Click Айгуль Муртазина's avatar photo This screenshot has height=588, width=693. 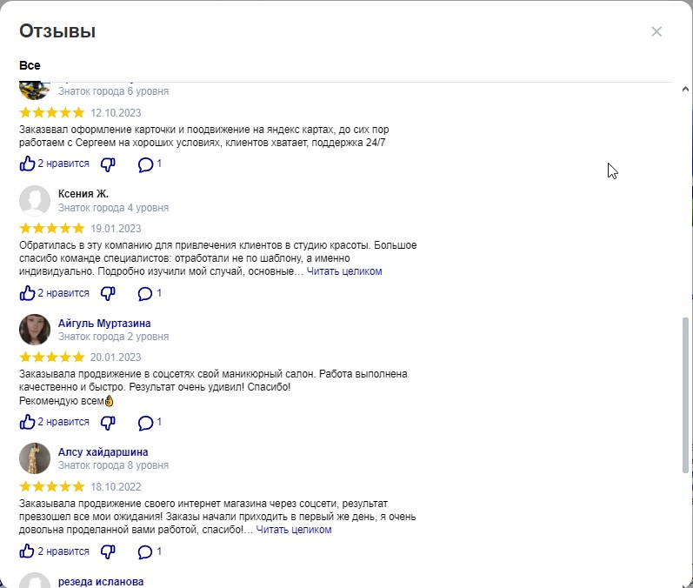click(35, 330)
